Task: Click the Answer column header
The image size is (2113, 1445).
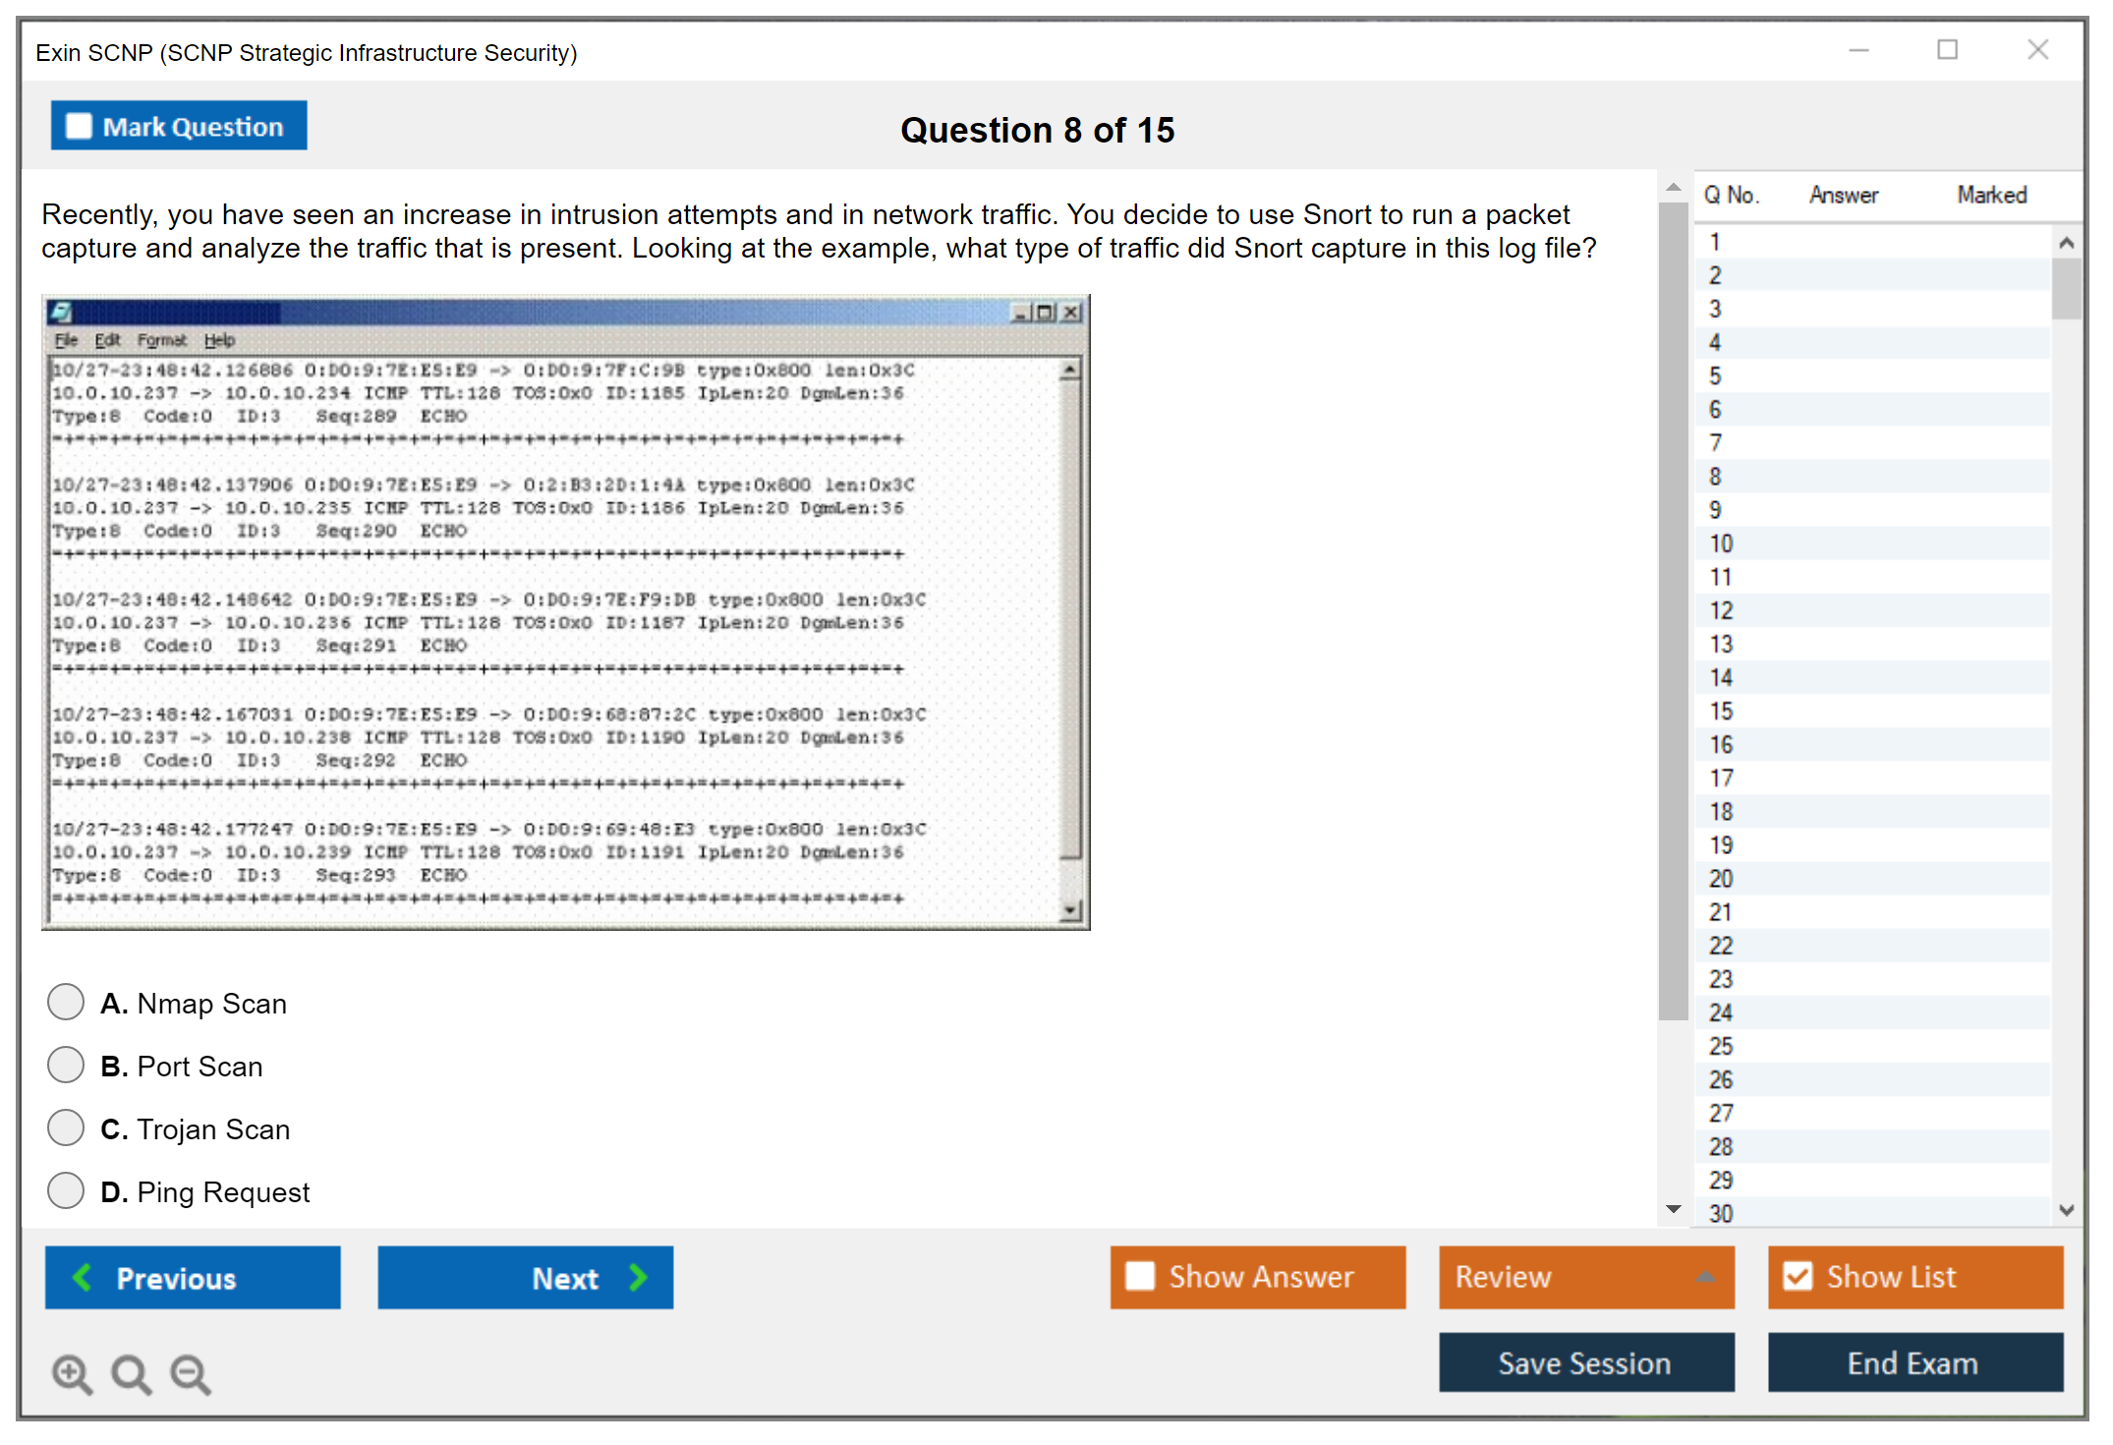Action: [1843, 195]
